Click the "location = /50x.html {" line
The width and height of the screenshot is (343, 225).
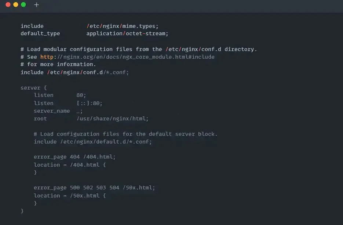coord(70,196)
